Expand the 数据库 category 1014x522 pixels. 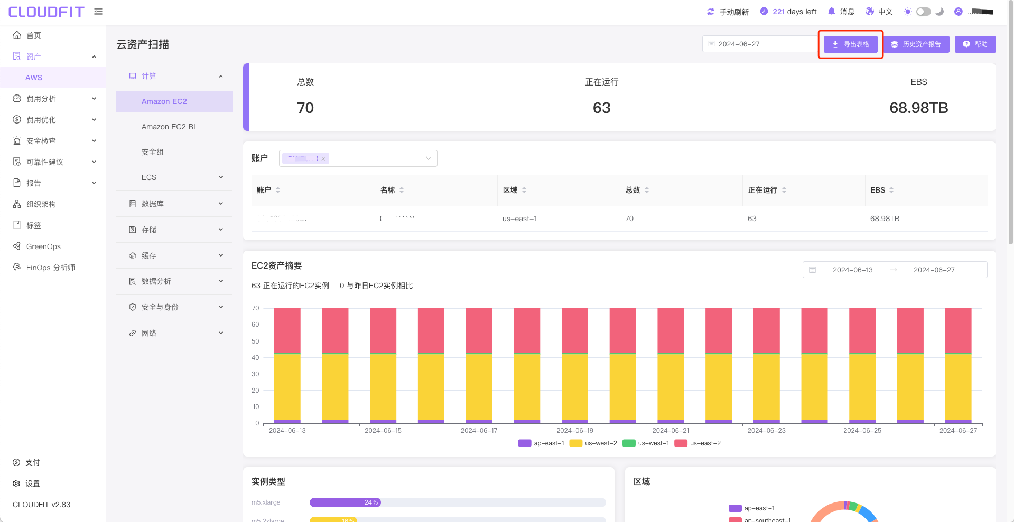[174, 204]
